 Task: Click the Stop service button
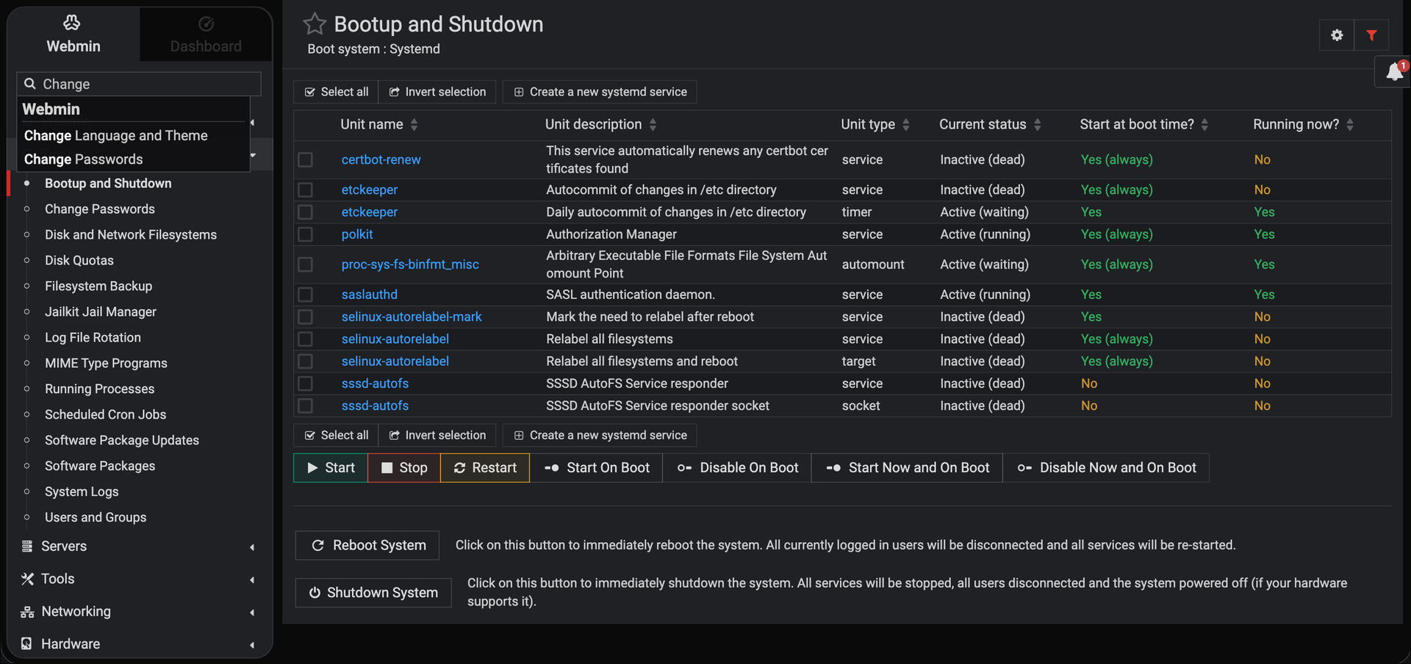(404, 468)
